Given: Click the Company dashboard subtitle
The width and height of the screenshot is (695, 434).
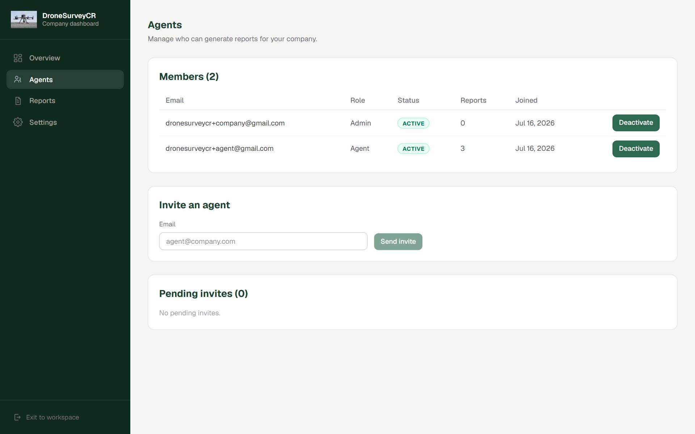Looking at the screenshot, I should point(71,24).
